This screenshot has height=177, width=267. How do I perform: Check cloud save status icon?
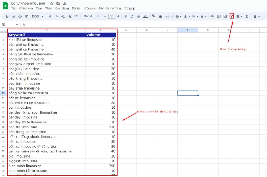click(65, 3)
